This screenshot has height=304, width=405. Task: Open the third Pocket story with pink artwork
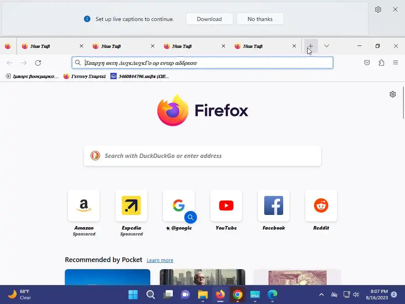297,277
